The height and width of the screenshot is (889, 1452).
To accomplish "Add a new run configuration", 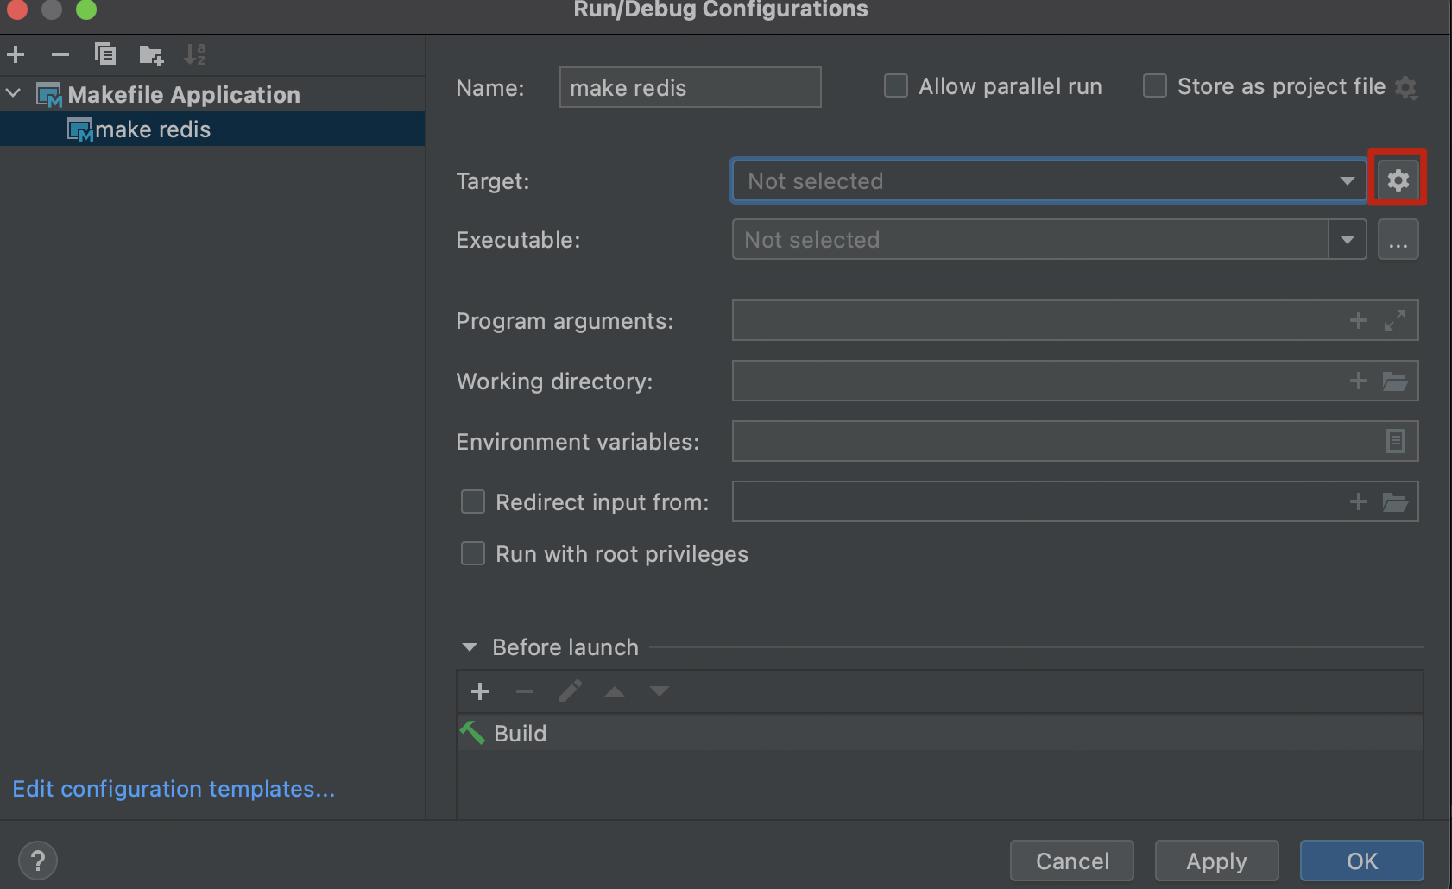I will (x=16, y=55).
